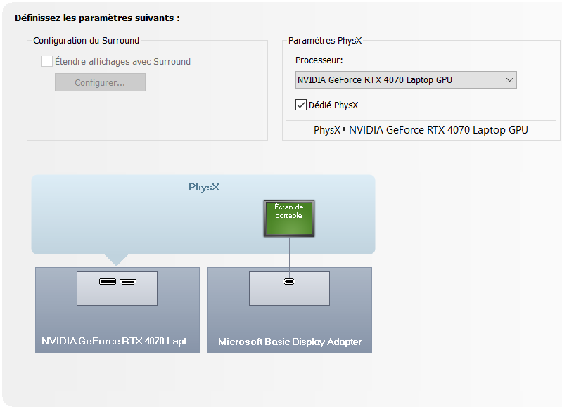Select the NVIDIA GeForce RTX 4070 Laptop GPU card label
562x407 pixels.
tap(117, 341)
